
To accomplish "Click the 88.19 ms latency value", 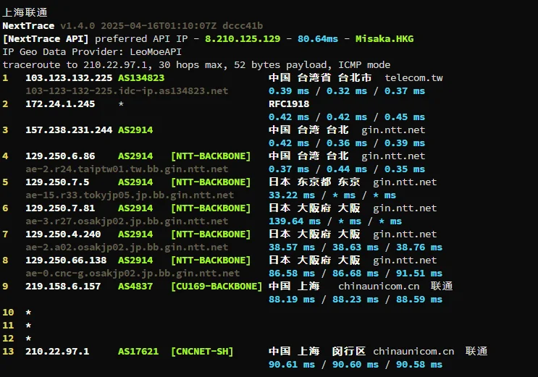I will coord(292,300).
